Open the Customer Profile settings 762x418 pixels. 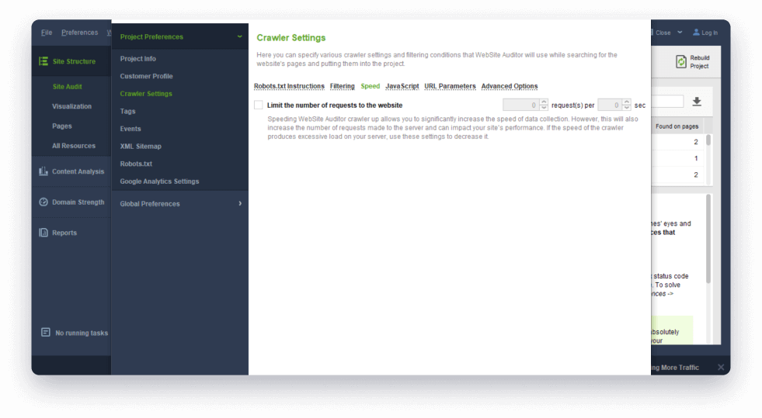[146, 76]
